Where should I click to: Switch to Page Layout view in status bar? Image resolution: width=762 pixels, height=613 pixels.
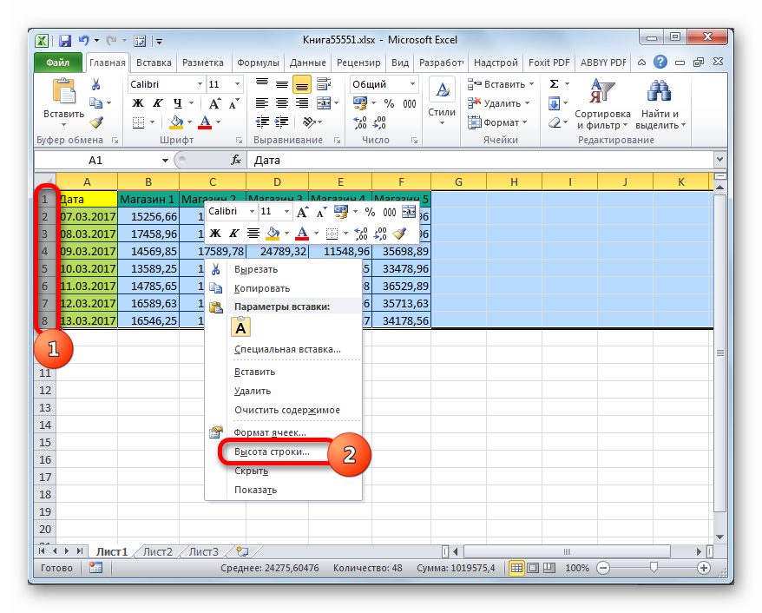533,568
